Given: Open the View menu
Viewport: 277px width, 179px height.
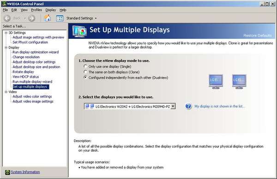Looking at the screenshot, I should tap(24, 10).
